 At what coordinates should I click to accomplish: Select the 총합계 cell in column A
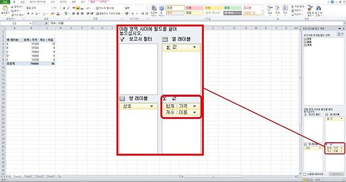tap(14, 64)
